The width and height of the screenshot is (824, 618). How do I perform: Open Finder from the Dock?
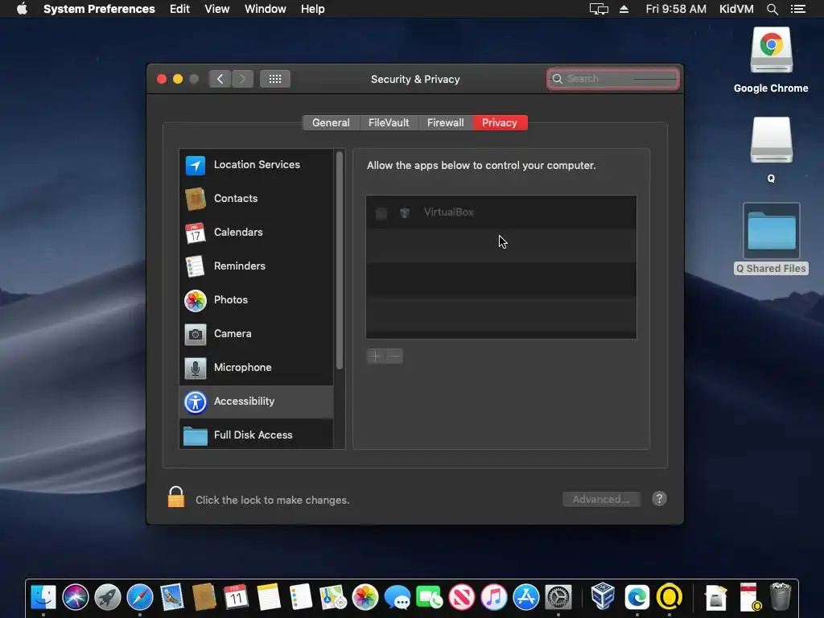click(43, 598)
